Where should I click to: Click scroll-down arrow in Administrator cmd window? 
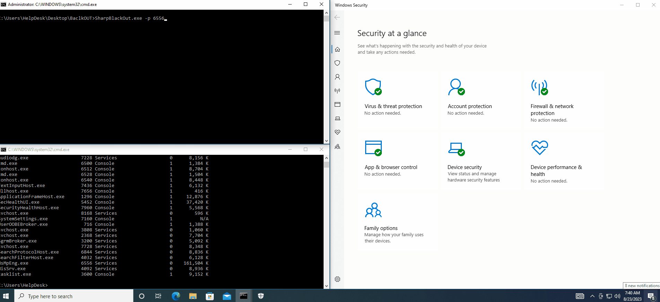326,141
